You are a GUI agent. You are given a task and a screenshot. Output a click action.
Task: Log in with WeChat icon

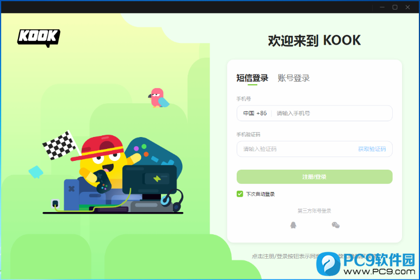pyautogui.click(x=336, y=225)
